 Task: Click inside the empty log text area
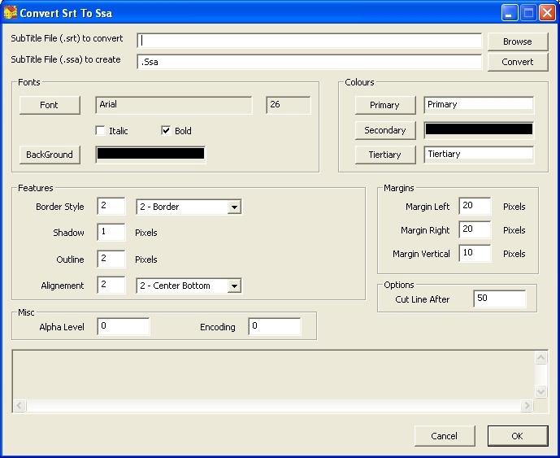274,375
